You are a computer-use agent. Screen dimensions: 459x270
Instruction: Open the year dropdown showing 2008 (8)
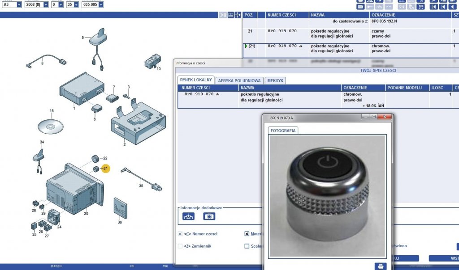[46, 4]
